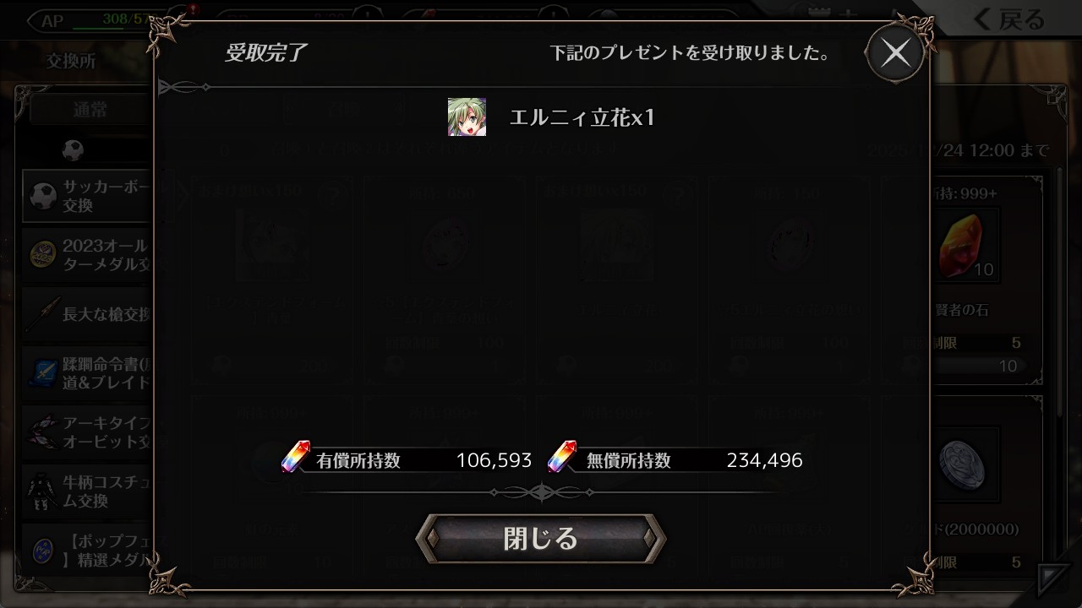Click the small soccer ball category icon
The width and height of the screenshot is (1082, 608).
click(x=73, y=150)
